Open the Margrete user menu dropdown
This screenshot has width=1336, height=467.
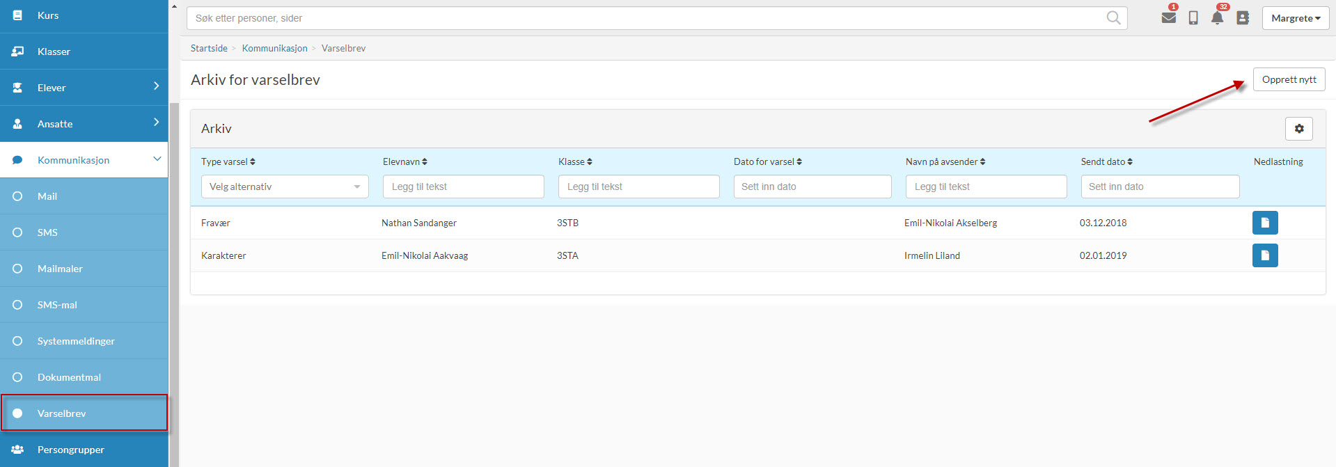(1296, 18)
